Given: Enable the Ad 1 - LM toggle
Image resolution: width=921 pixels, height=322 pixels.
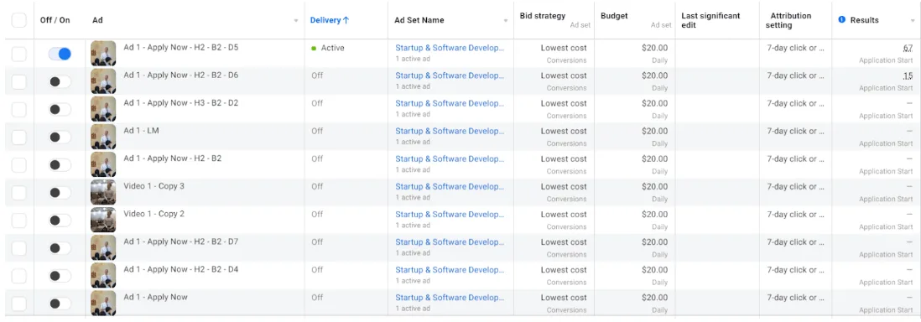Looking at the screenshot, I should tap(60, 137).
